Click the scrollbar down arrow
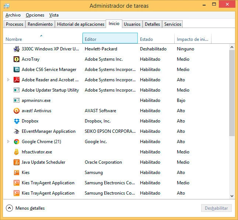The width and height of the screenshot is (238, 220). [232, 196]
